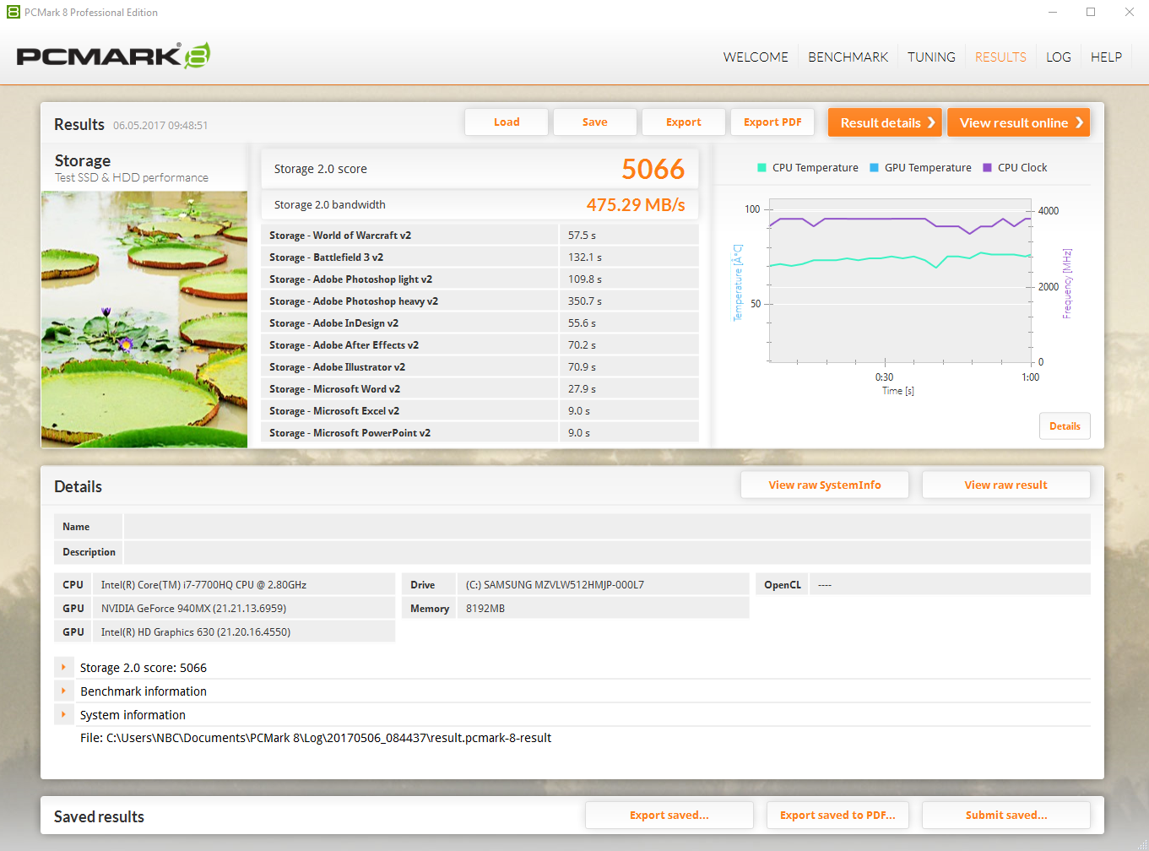The width and height of the screenshot is (1149, 851).
Task: Click the Adobe Illustrator v2 row
Action: [x=480, y=367]
